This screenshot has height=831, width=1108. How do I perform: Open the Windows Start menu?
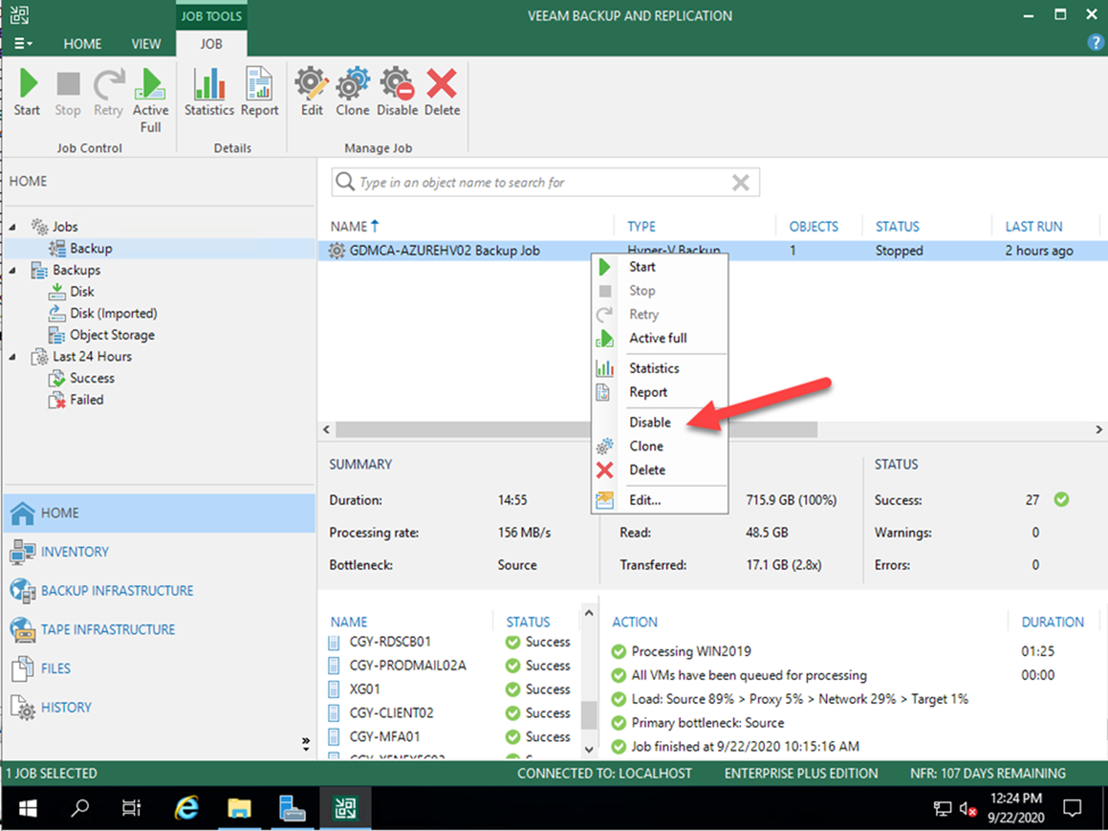[x=28, y=808]
